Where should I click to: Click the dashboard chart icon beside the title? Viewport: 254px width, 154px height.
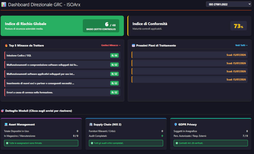point(3,4)
